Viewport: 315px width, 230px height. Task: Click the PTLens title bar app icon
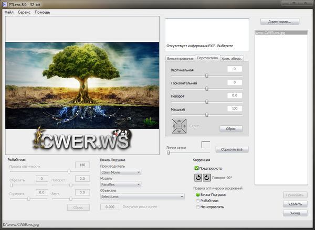pos(4,4)
